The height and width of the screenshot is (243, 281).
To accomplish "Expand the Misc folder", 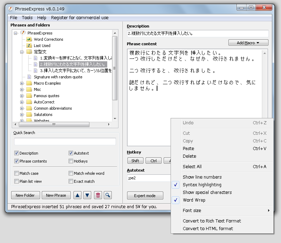I will 22,89.
